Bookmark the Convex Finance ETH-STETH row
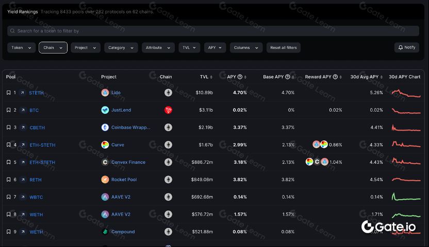 (8, 162)
